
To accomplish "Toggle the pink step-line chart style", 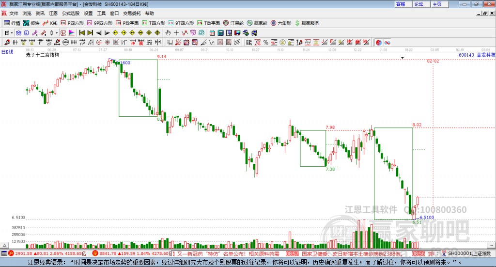I will pyautogui.click(x=35, y=33).
